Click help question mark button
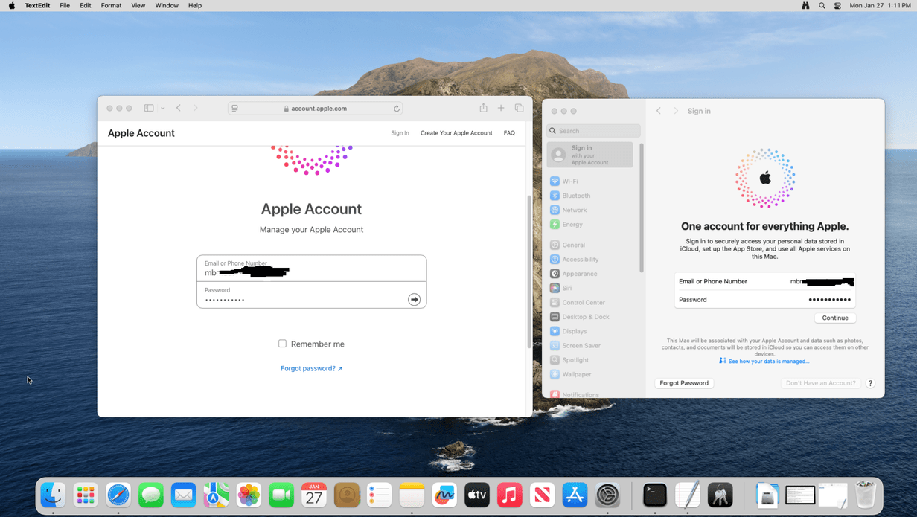 click(x=870, y=383)
